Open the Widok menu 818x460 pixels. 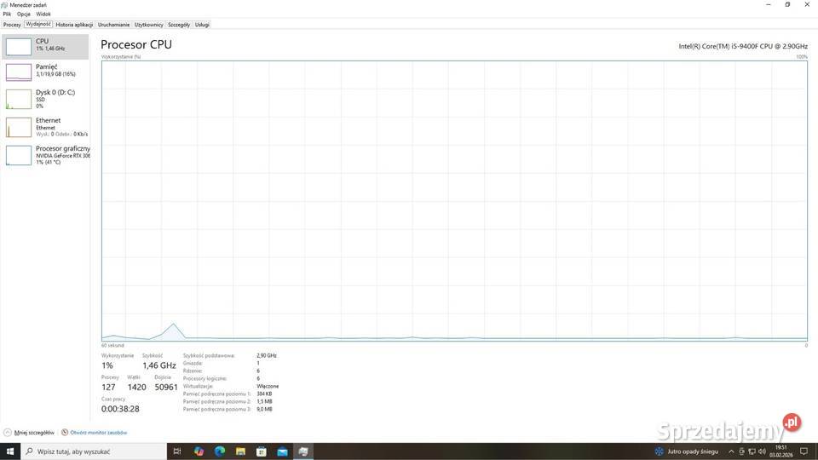(43, 14)
